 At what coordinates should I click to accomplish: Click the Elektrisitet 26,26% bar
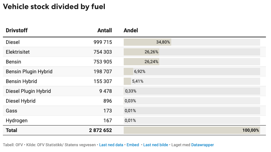click(141, 52)
